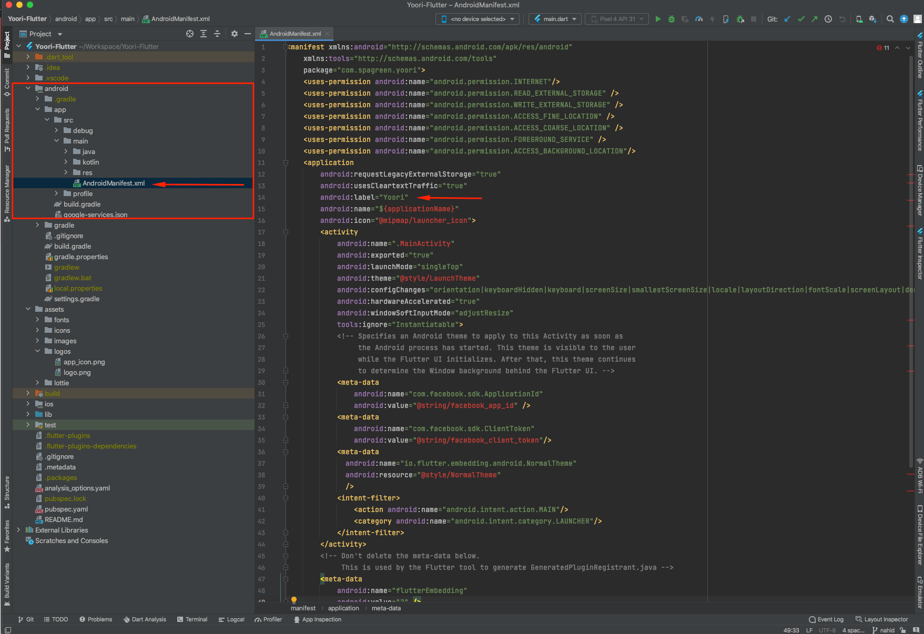
Task: Click the Select Opened File target icon
Action: [x=190, y=34]
